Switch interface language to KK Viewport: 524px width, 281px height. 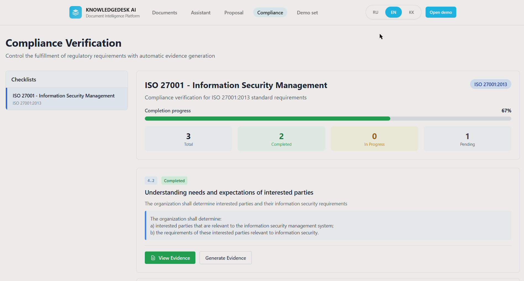pos(412,12)
